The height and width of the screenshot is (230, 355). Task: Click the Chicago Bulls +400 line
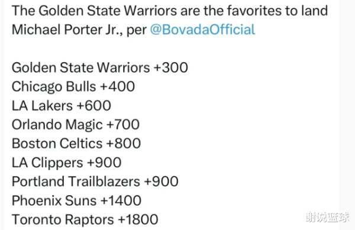[x=73, y=87]
